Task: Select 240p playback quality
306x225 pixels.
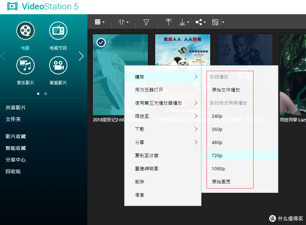Action: tap(240, 116)
